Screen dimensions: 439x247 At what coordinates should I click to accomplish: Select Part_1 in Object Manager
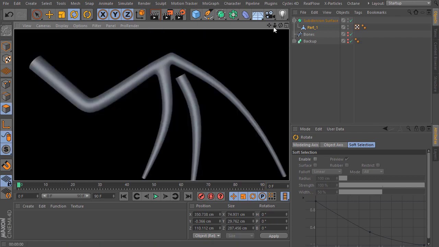click(x=312, y=27)
